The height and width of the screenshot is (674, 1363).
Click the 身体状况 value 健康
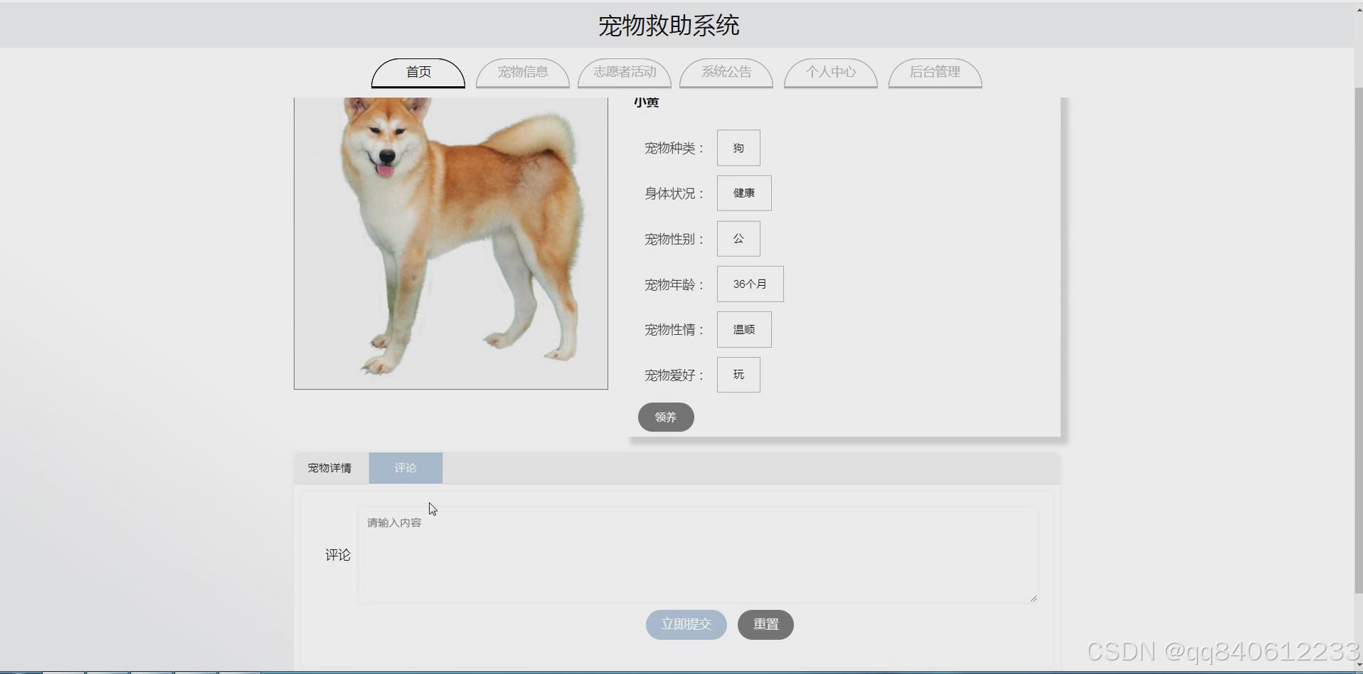(744, 193)
